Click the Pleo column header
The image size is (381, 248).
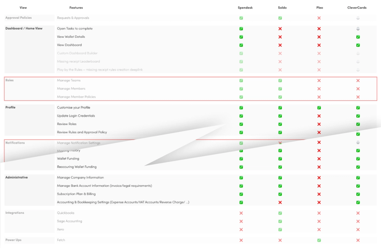point(320,8)
